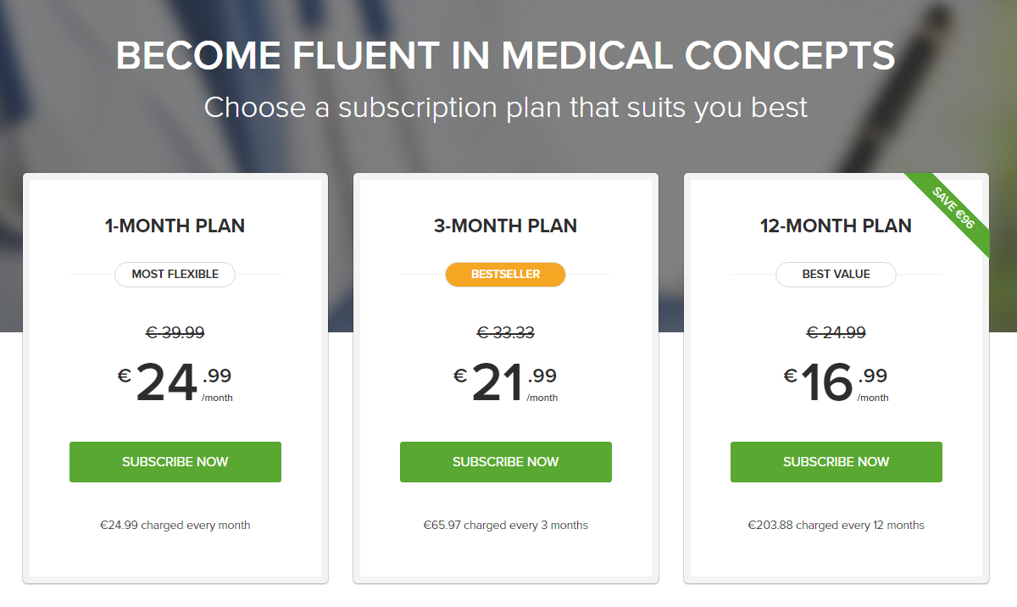Click the orange Bestseller badge

tap(506, 275)
